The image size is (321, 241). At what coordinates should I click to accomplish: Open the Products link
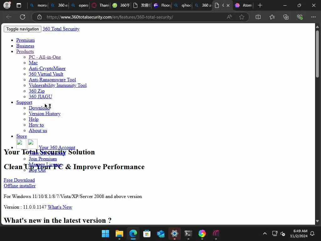coord(25,51)
